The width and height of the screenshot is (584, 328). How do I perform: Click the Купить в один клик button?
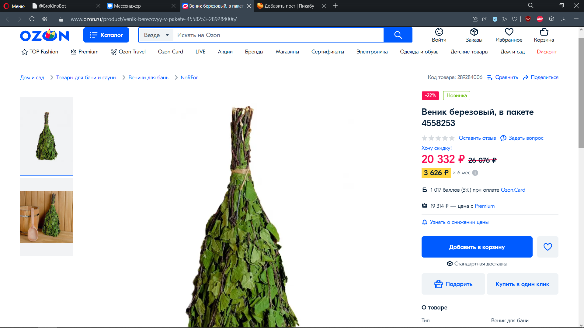coord(522,284)
